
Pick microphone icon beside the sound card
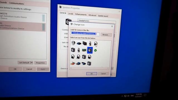(78, 50)
